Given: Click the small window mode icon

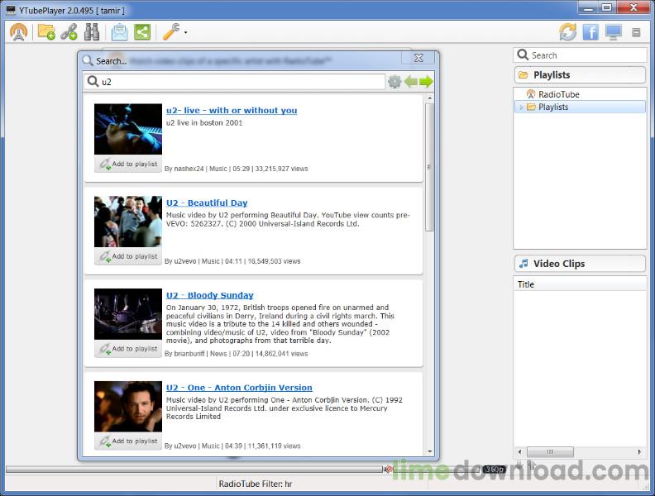Looking at the screenshot, I should [x=636, y=32].
